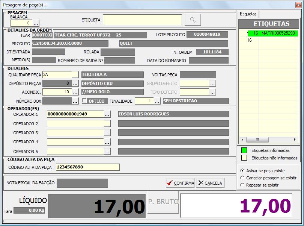This screenshot has width=304, height=226.
Task: Open lookup button for Operador 1
Action: [x=107, y=114]
